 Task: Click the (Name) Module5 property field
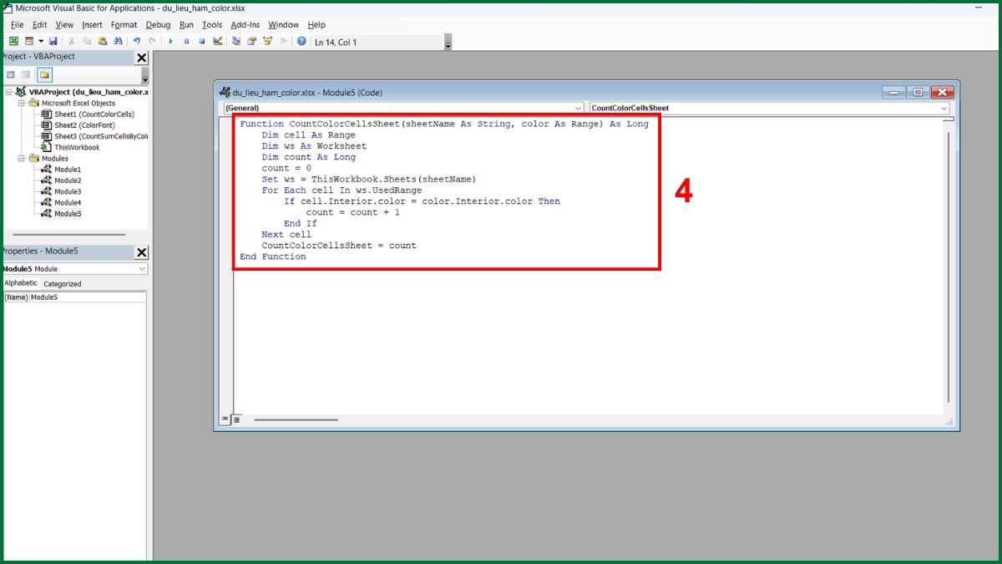tap(74, 297)
